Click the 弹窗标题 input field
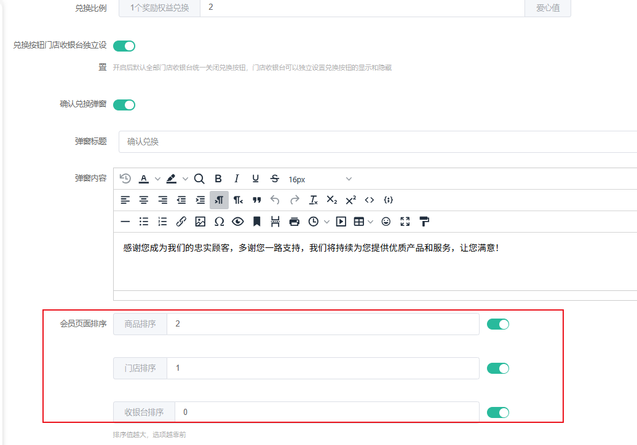Screen dimensions: 637x445 click(378, 142)
